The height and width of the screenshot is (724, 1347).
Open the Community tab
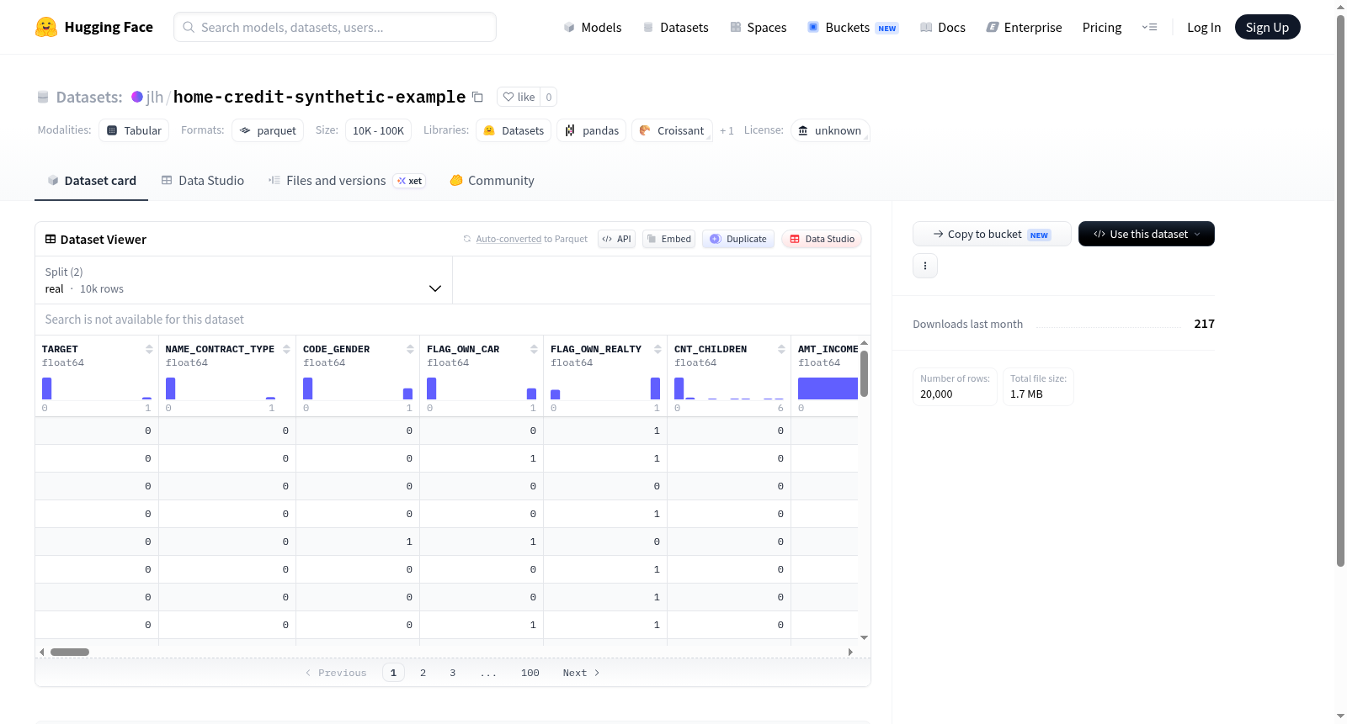pos(492,181)
